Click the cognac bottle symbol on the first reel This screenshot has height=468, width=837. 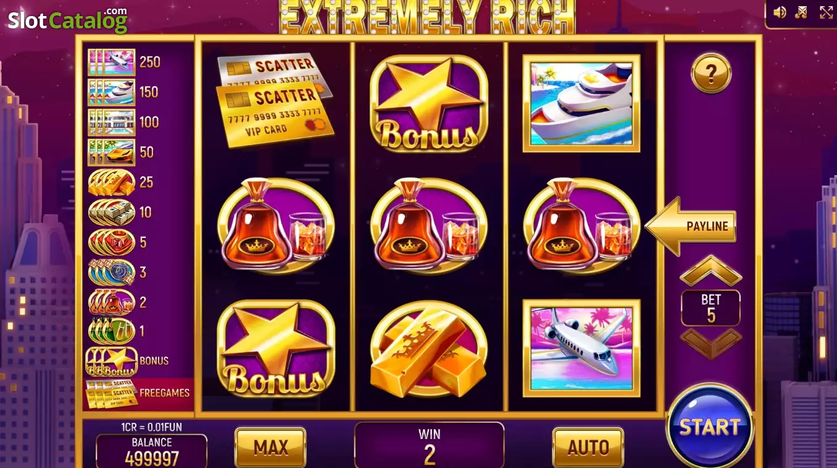[276, 225]
